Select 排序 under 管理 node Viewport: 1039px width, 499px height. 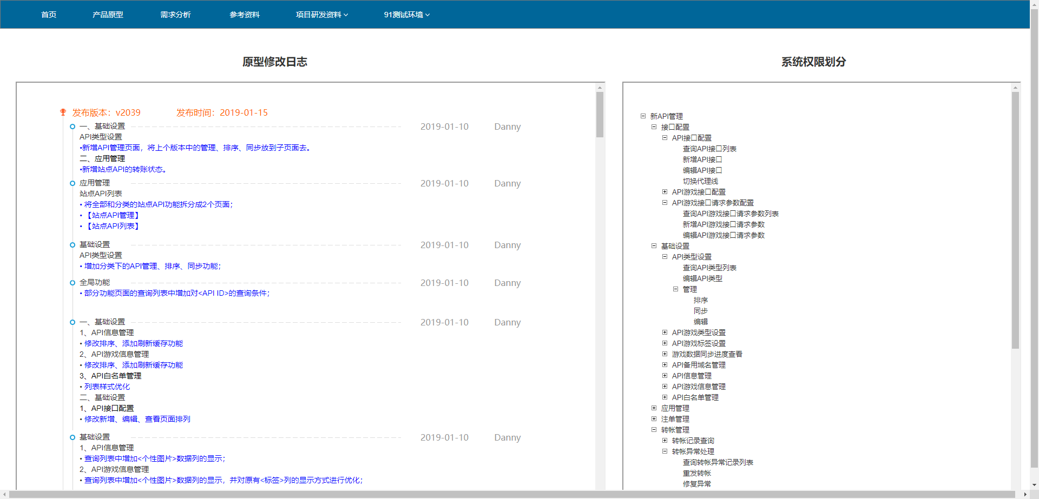click(701, 300)
